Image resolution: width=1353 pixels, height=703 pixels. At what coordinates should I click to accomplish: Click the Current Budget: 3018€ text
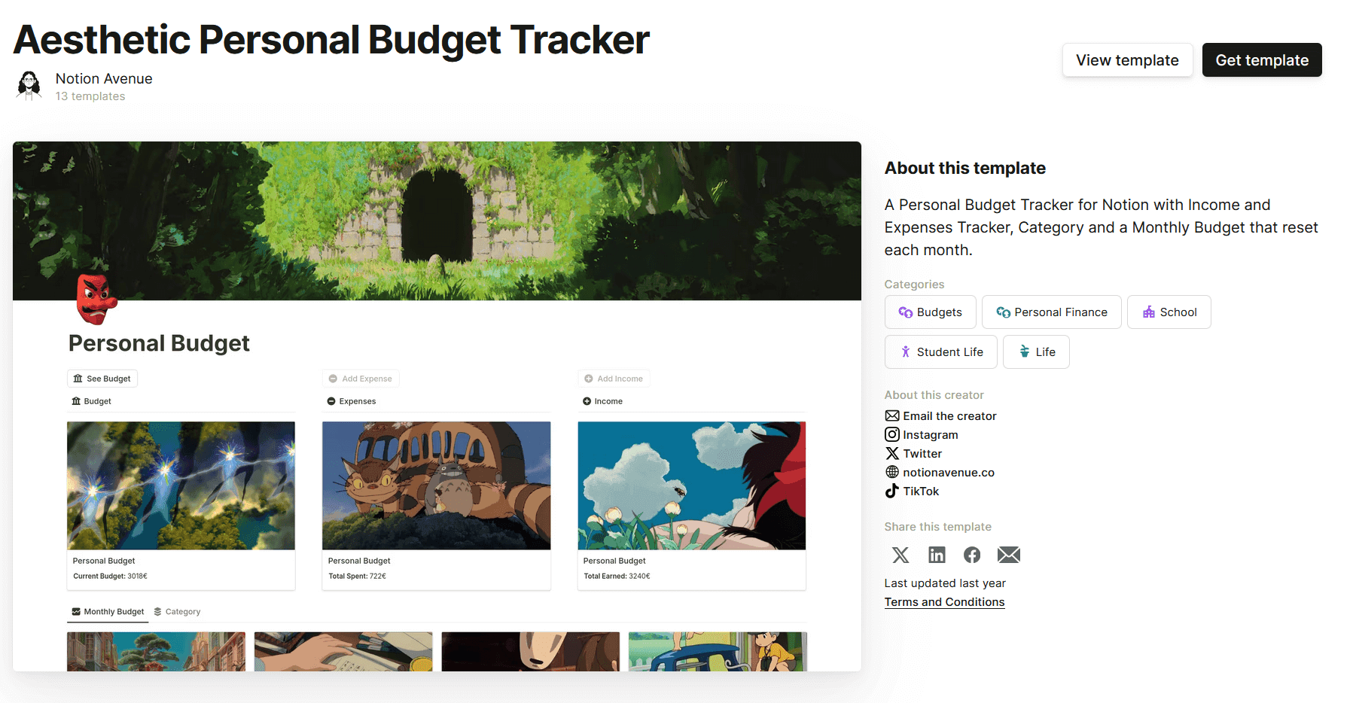click(x=110, y=577)
